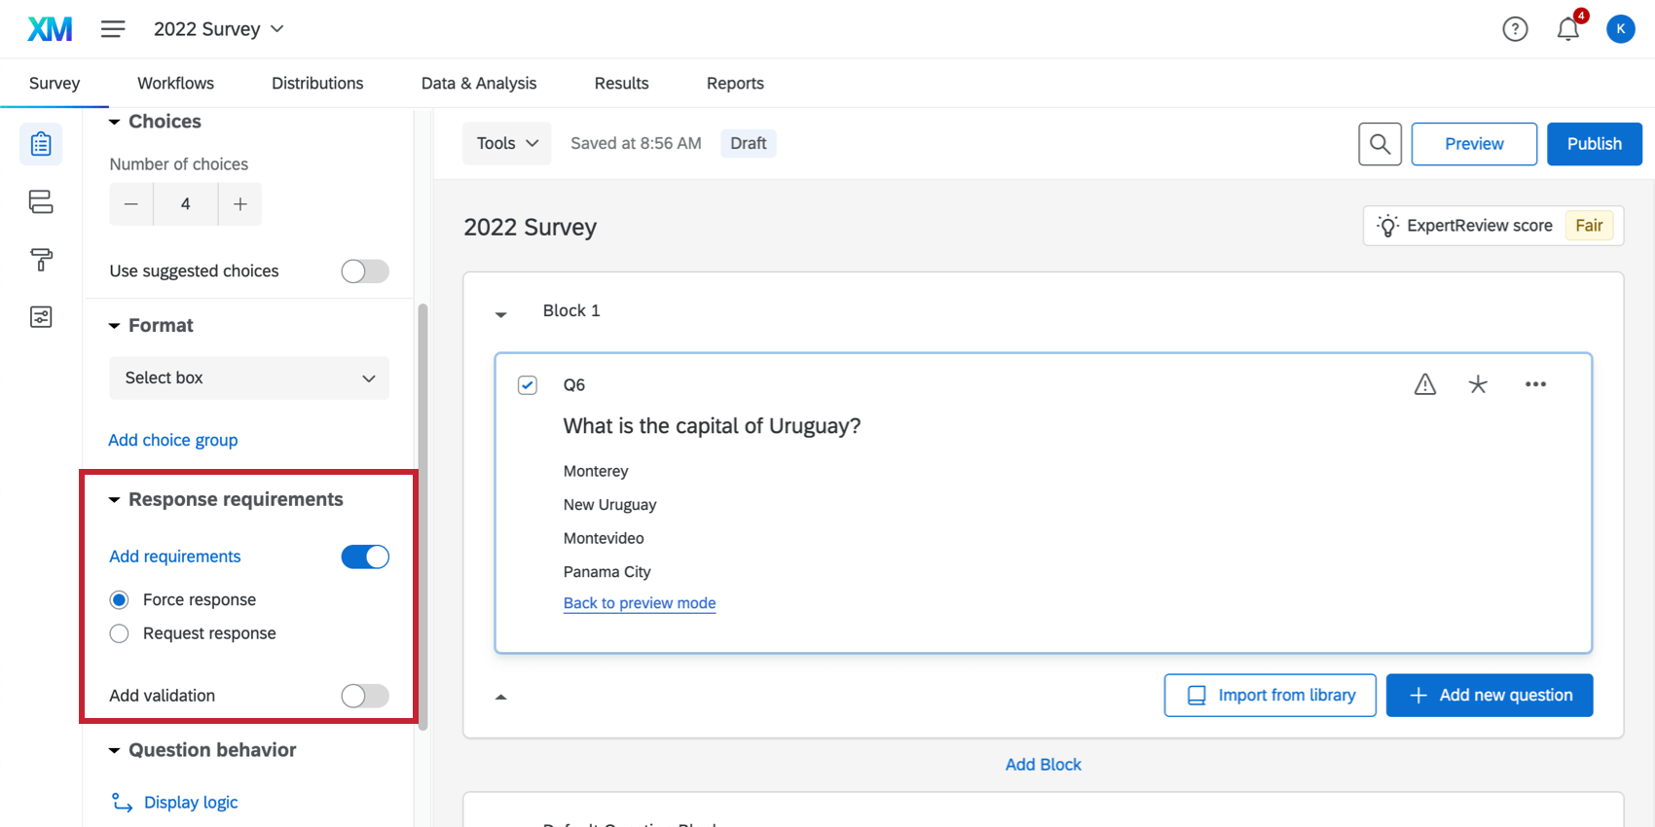Open the help question mark icon

(1515, 29)
